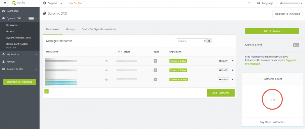This screenshot has width=305, height=129.
Task: Open notifications bell icon
Action: (x=249, y=3)
